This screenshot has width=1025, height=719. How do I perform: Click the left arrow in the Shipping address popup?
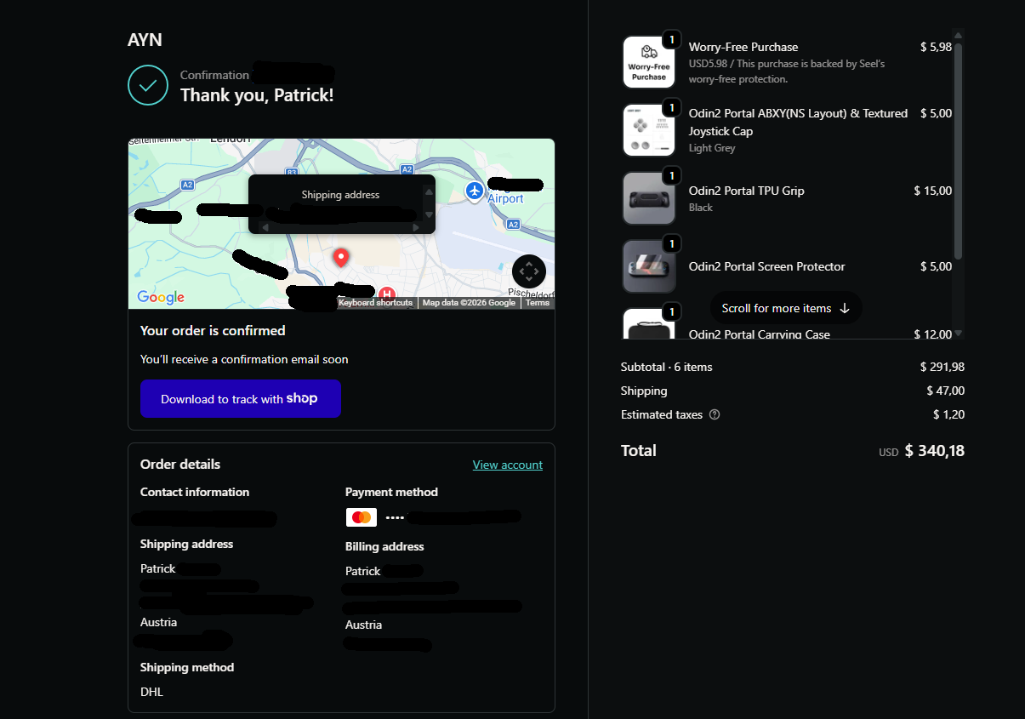pyautogui.click(x=265, y=227)
